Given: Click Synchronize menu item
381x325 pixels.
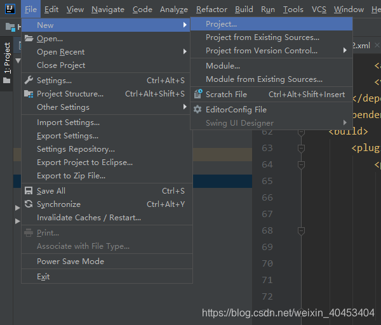Looking at the screenshot, I should 107,204.
